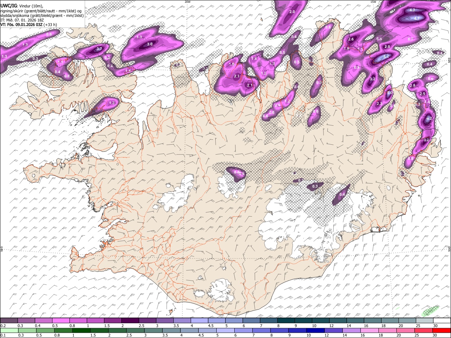Click the "5.1" snowfall value label
This screenshot has height=338, width=451.
(x=385, y=57)
